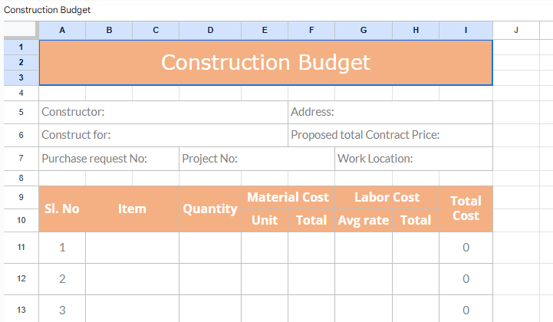553x322 pixels.
Task: Select the Sl. No cell containing 2
Action: click(x=62, y=279)
